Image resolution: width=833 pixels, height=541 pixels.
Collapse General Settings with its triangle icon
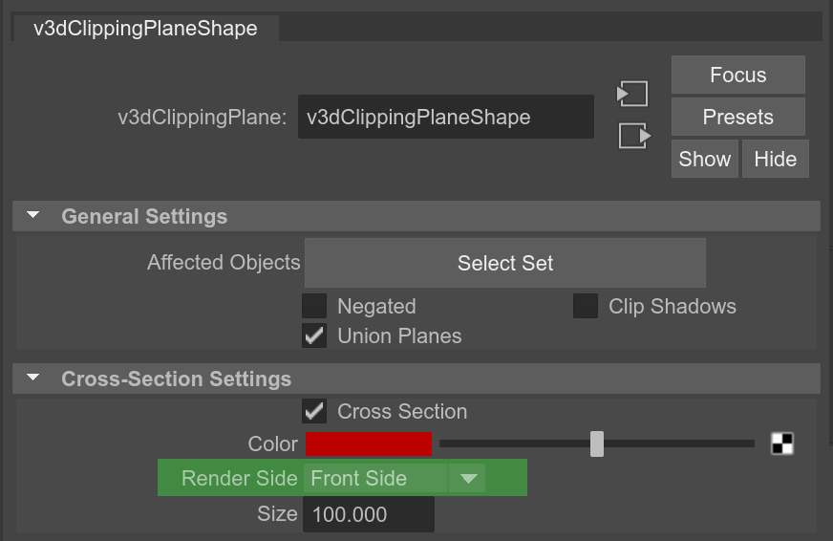32,216
